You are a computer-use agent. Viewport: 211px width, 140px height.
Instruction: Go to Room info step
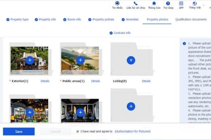[74, 20]
